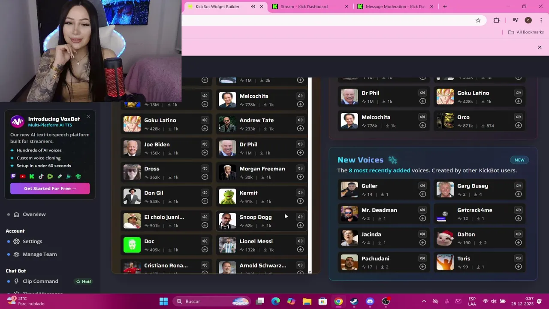This screenshot has height=309, width=549.
Task: Open Discord from the taskbar
Action: tap(370, 301)
